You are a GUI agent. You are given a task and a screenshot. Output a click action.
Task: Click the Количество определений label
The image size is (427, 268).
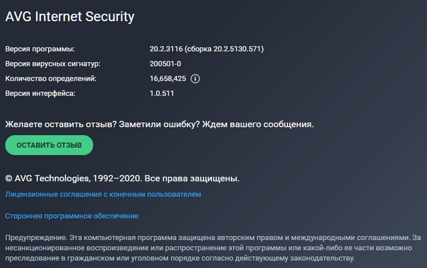pyautogui.click(x=51, y=78)
